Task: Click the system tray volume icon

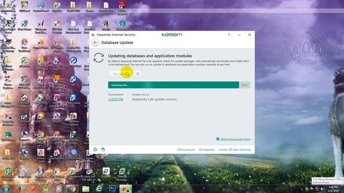Action: (x=322, y=189)
